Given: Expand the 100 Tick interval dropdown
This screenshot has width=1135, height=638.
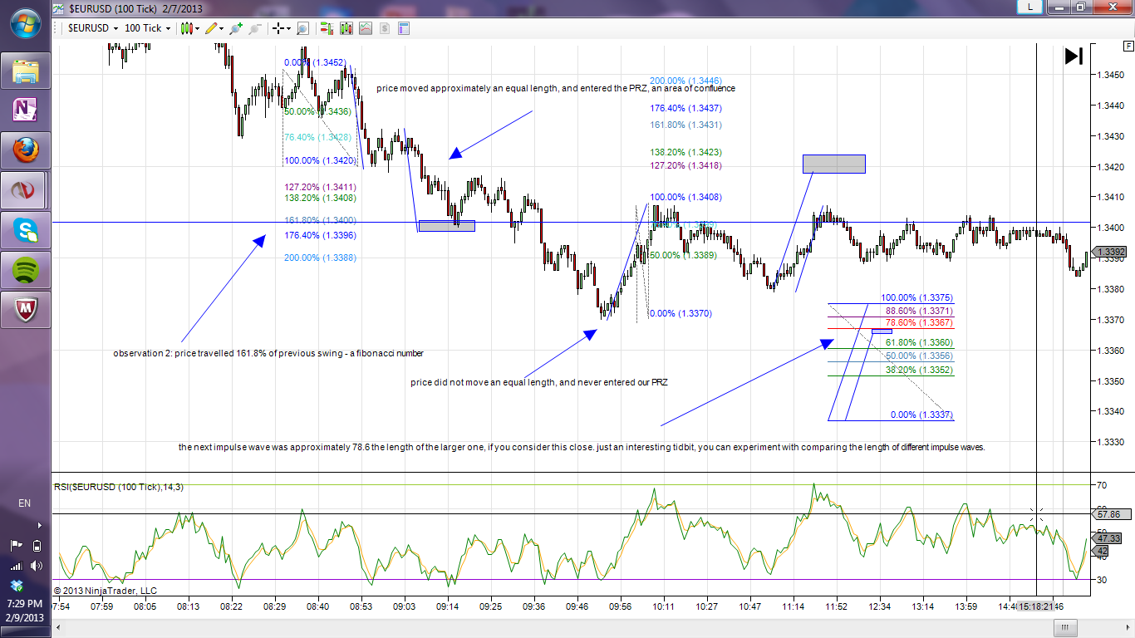Looking at the screenshot, I should (x=147, y=28).
